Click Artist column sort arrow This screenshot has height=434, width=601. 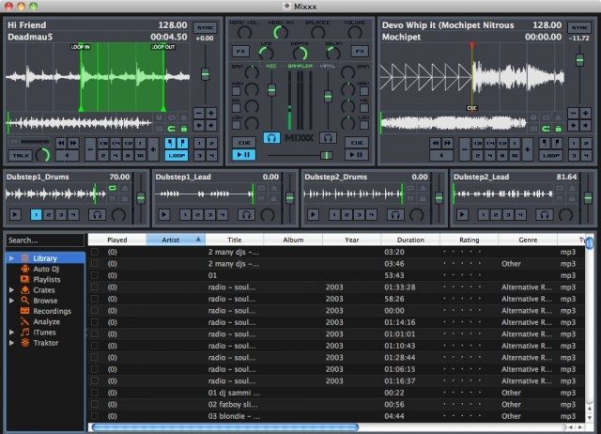[198, 240]
